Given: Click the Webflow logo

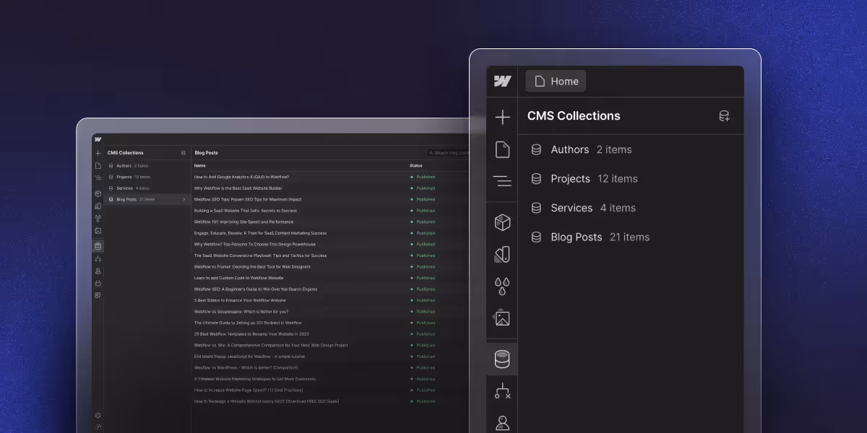Looking at the screenshot, I should coord(501,81).
